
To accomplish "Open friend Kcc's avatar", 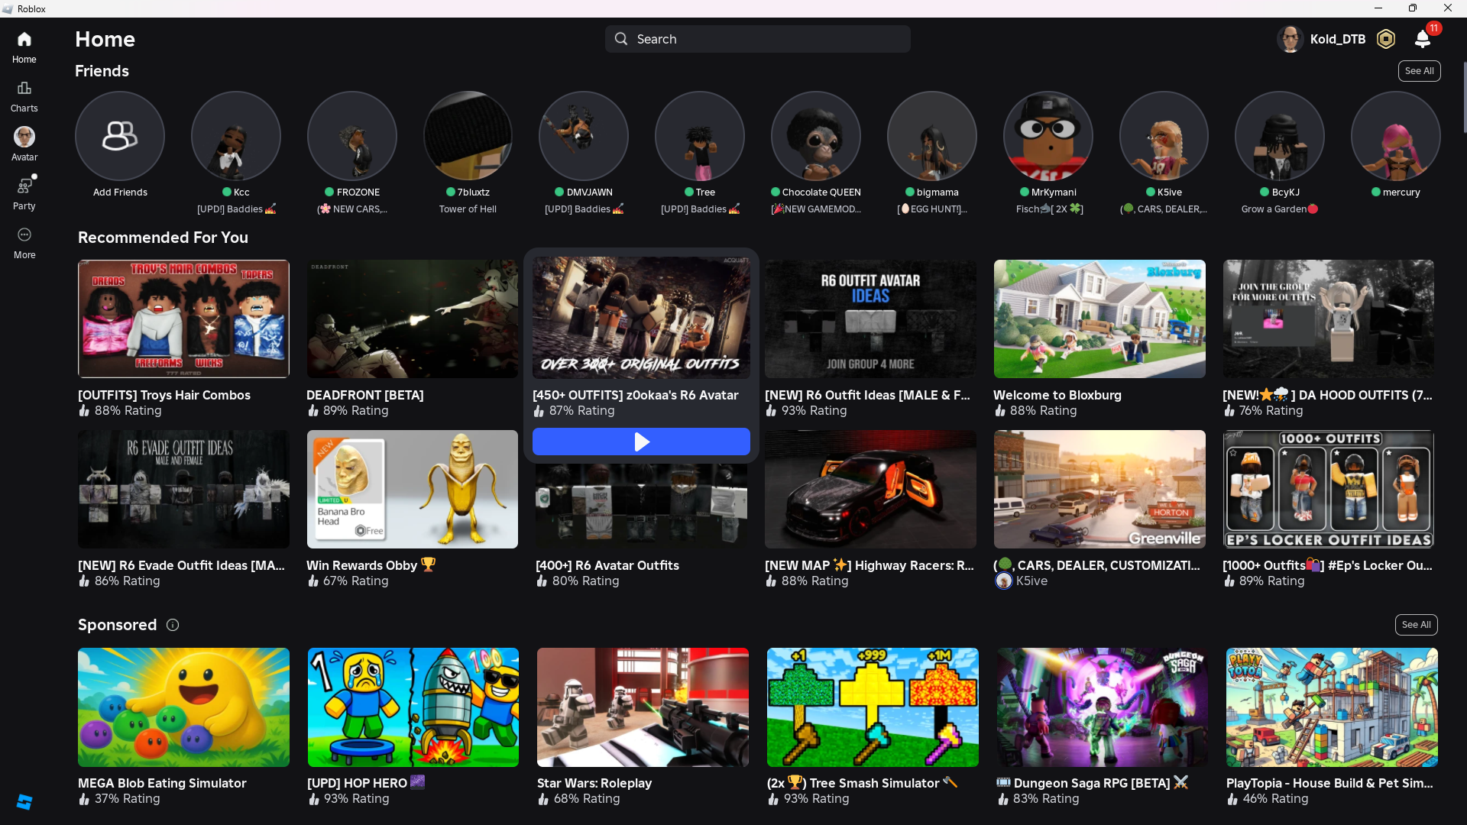I will click(x=236, y=136).
